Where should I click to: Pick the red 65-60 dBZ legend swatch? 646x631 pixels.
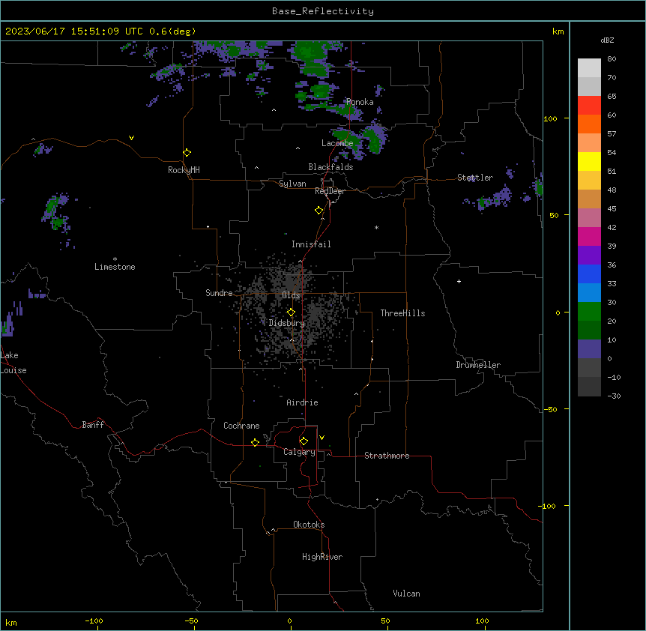[x=589, y=106]
